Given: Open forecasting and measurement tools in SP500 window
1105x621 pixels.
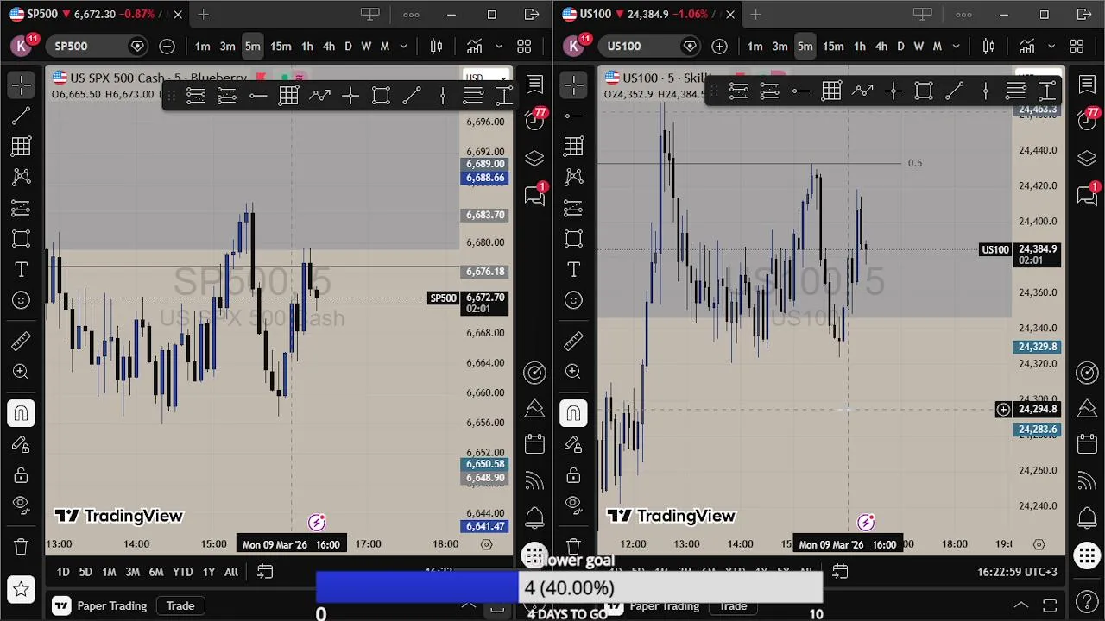Looking at the screenshot, I should [x=21, y=208].
